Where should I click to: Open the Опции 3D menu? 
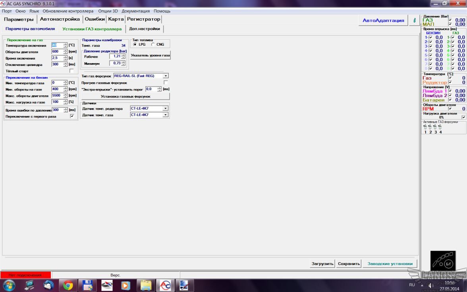pos(107,11)
